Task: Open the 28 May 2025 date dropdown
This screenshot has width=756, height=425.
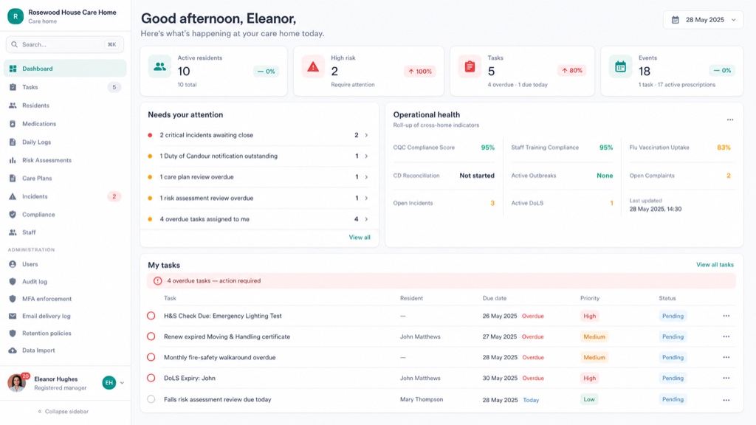Action: click(703, 20)
